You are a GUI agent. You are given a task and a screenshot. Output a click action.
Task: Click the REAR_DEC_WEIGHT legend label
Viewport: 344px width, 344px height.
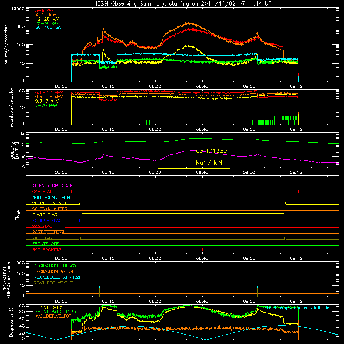53,283
